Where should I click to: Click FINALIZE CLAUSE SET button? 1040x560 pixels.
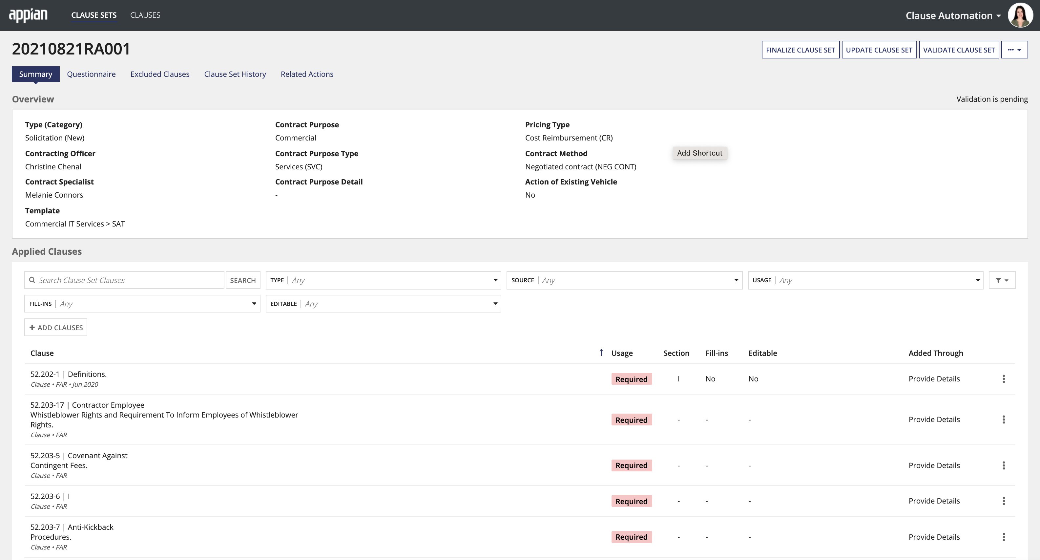[800, 50]
